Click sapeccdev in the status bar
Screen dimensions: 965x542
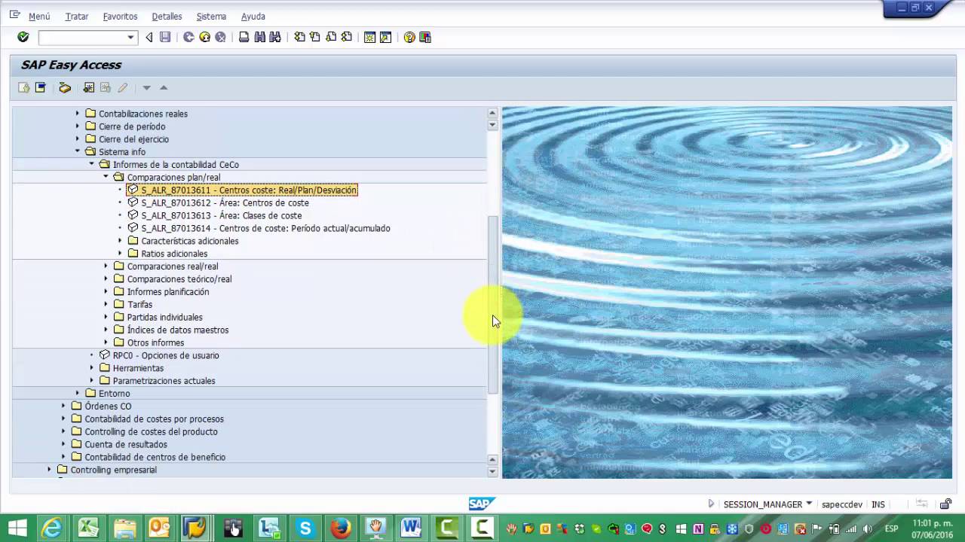pyautogui.click(x=842, y=504)
